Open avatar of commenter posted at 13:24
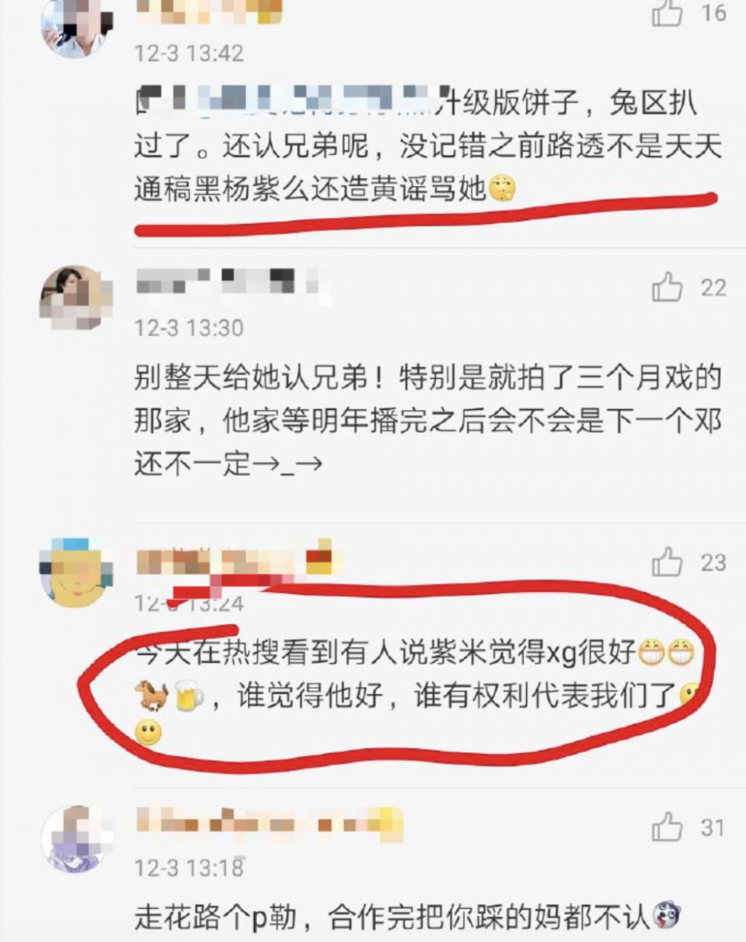Image resolution: width=746 pixels, height=942 pixels. (x=76, y=572)
